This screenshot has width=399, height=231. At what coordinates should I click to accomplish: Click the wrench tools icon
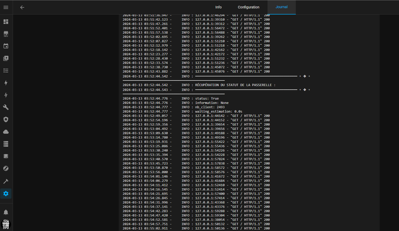6,107
